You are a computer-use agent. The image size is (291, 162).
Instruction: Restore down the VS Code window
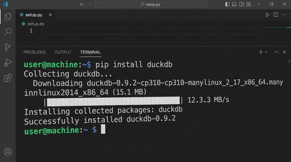[x=271, y=4]
